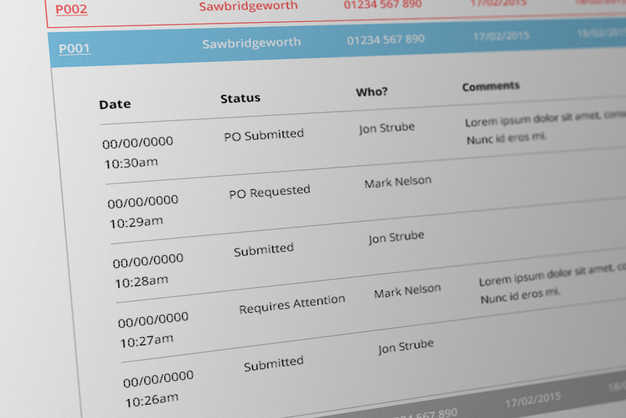Select the Requires Attention status

(292, 304)
